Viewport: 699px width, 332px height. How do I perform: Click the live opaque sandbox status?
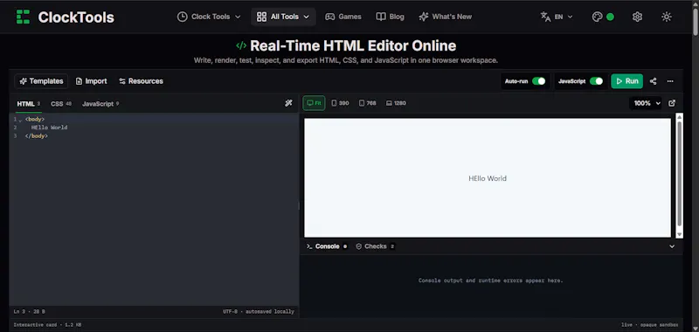pos(649,325)
